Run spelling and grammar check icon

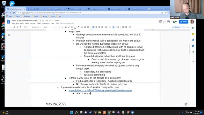(18, 27)
